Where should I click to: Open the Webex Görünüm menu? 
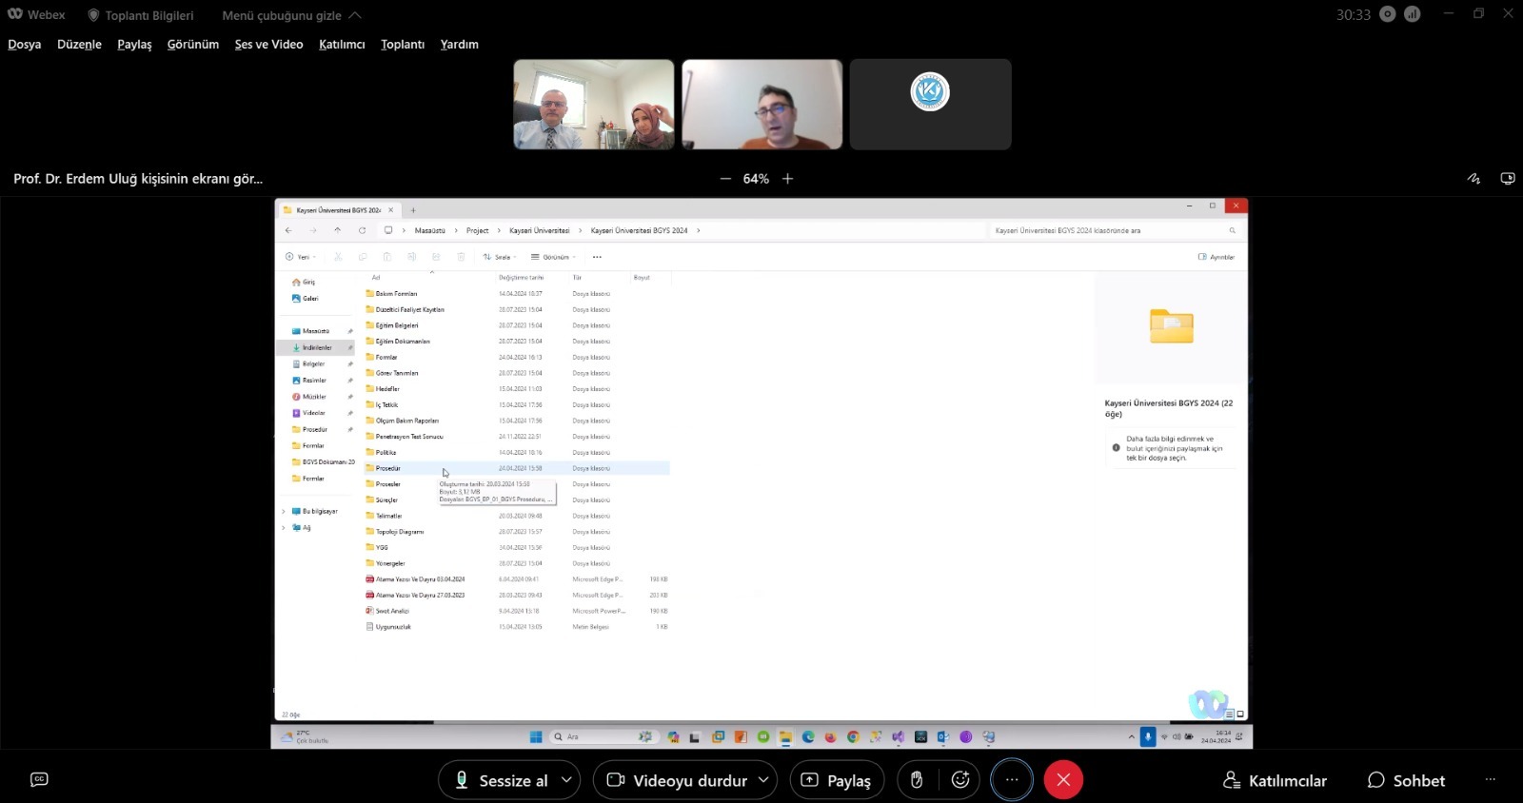click(193, 44)
